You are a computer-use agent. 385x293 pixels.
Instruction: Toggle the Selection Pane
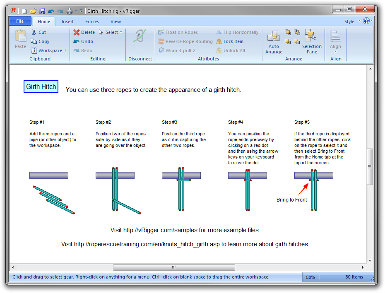(312, 42)
